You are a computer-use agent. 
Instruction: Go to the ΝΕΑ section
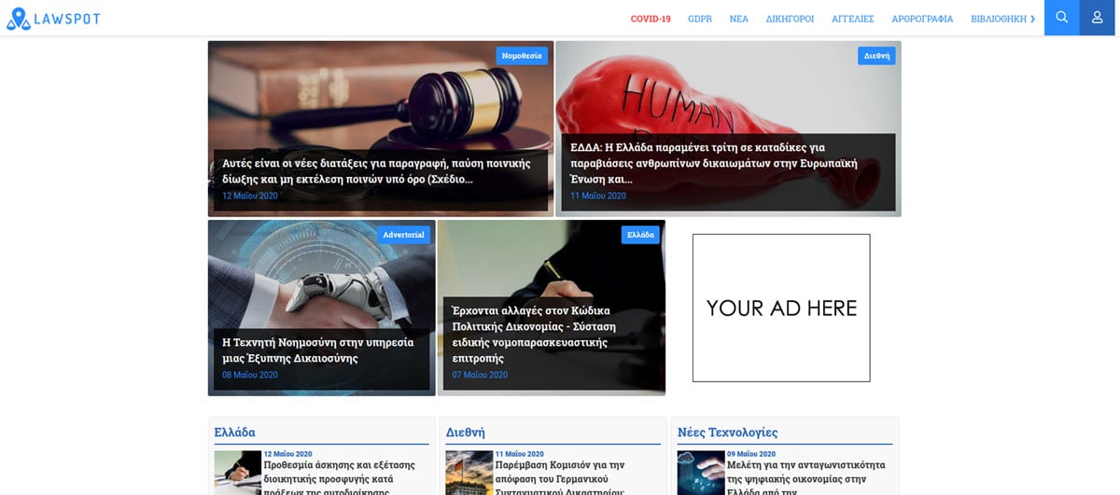tap(739, 19)
